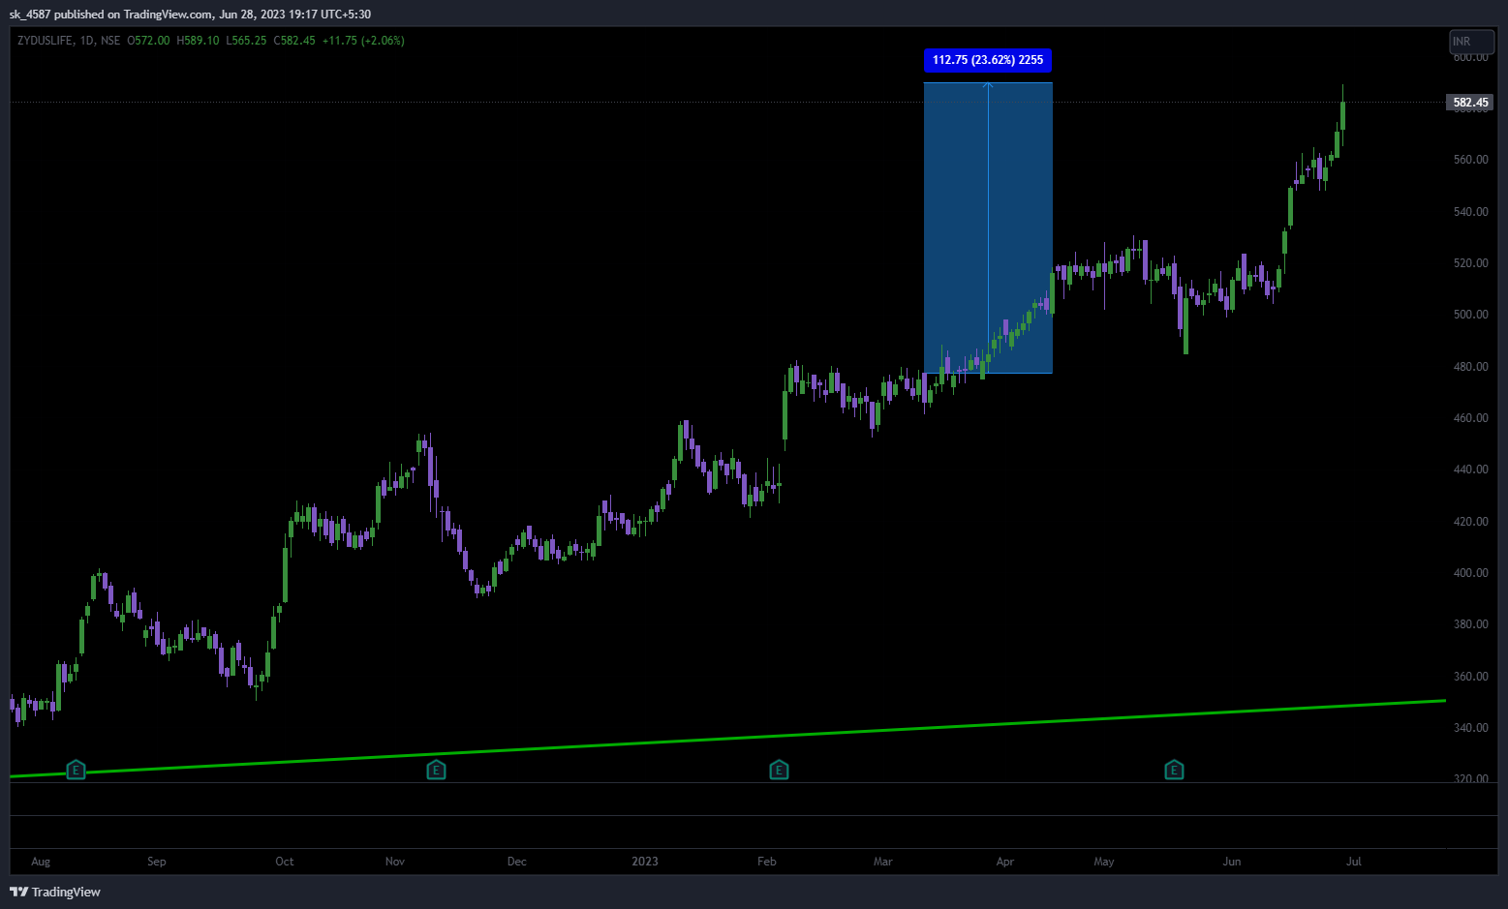Click the publish info text by sk_4587
The width and height of the screenshot is (1508, 909).
[190, 15]
